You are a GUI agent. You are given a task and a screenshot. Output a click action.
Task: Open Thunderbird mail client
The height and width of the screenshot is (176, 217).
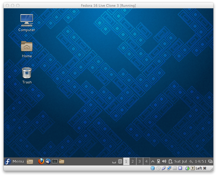point(48,161)
